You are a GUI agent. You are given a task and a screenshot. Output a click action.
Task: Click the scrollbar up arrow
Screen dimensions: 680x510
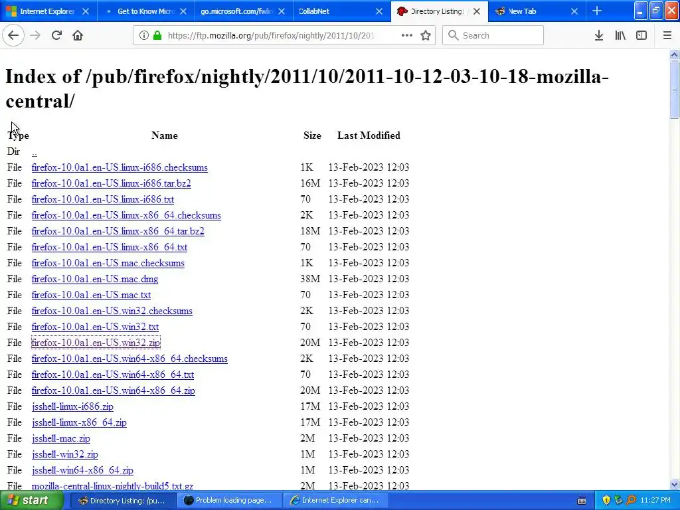(674, 54)
